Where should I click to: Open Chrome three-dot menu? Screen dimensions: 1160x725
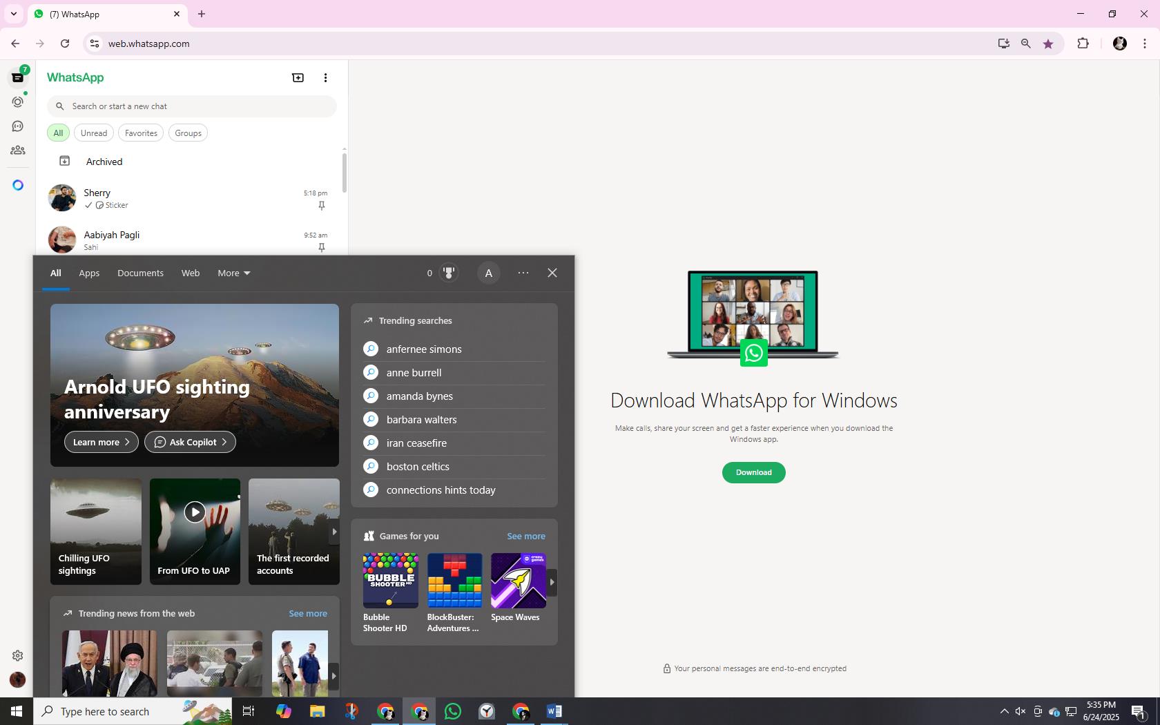(x=1145, y=43)
